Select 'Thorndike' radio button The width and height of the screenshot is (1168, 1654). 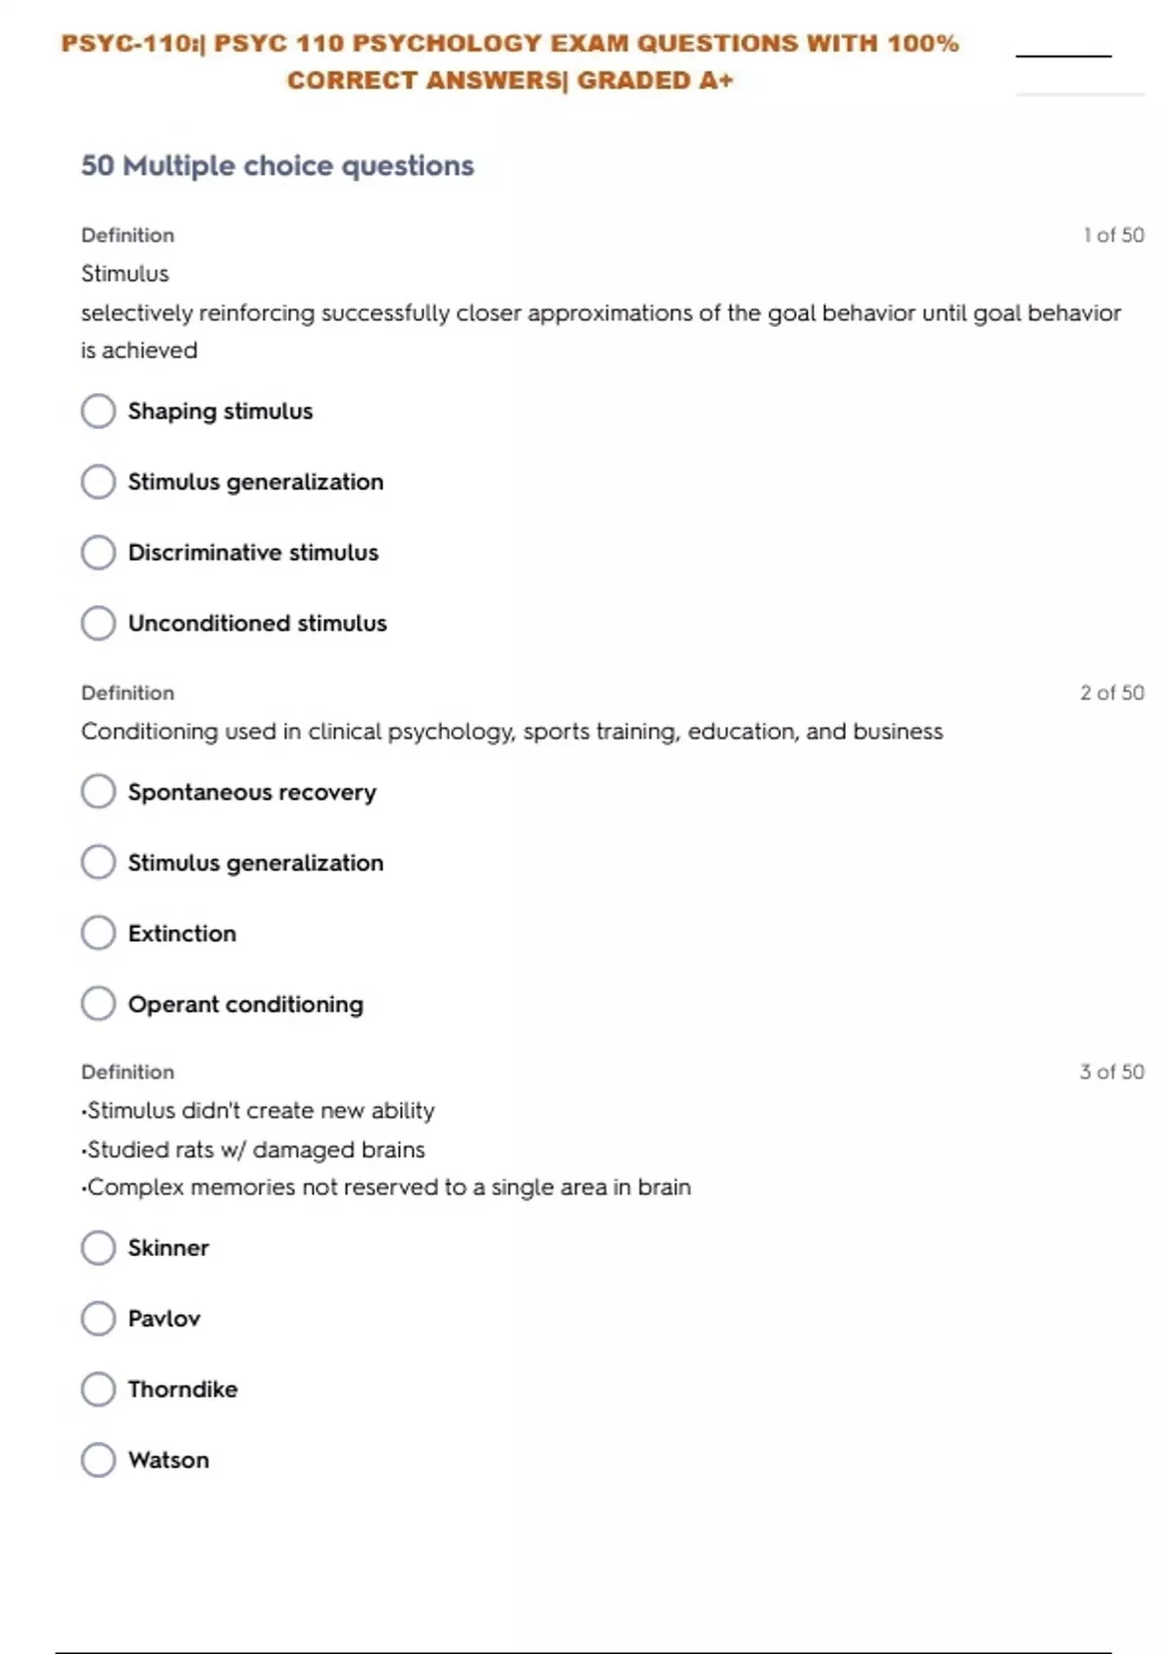tap(98, 1388)
